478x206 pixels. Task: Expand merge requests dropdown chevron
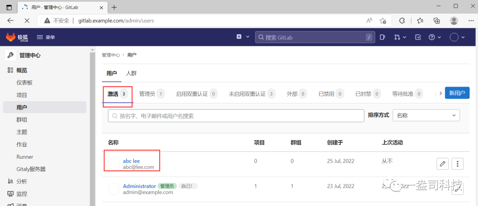(405, 37)
